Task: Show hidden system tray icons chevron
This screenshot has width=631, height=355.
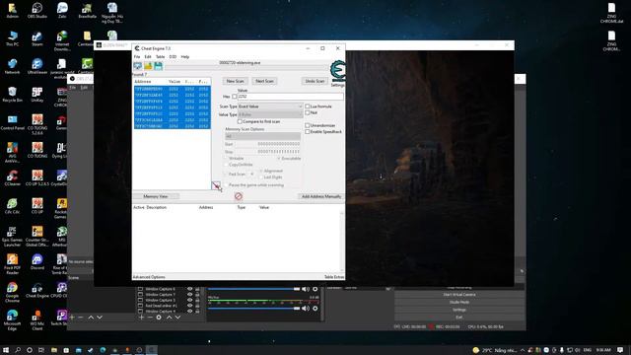Action: (523, 350)
